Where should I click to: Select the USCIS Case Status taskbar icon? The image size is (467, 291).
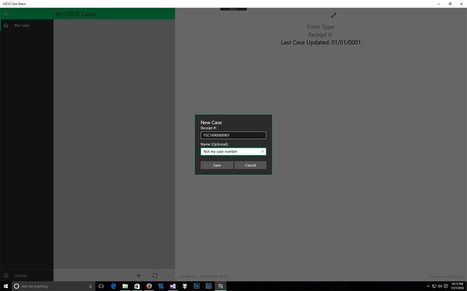tap(221, 286)
